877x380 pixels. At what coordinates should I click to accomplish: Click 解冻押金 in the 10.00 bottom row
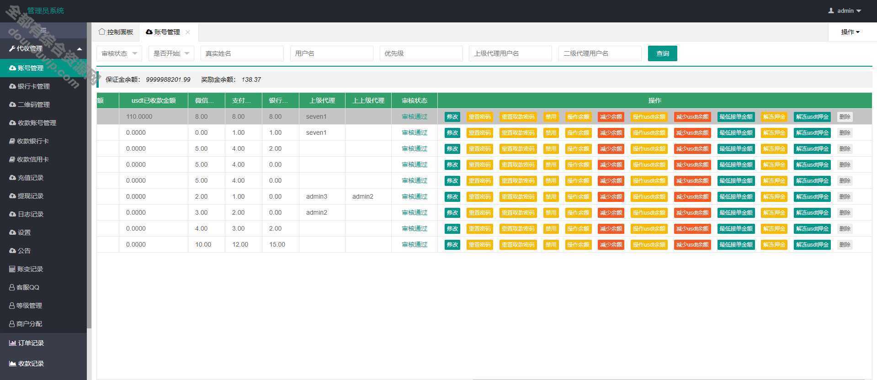(774, 245)
